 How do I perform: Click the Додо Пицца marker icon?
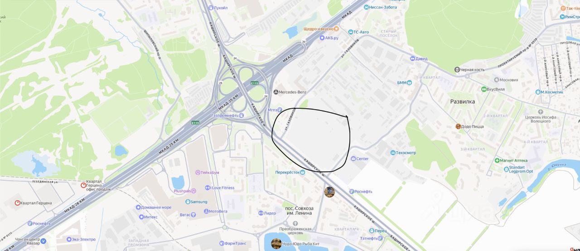point(458,126)
